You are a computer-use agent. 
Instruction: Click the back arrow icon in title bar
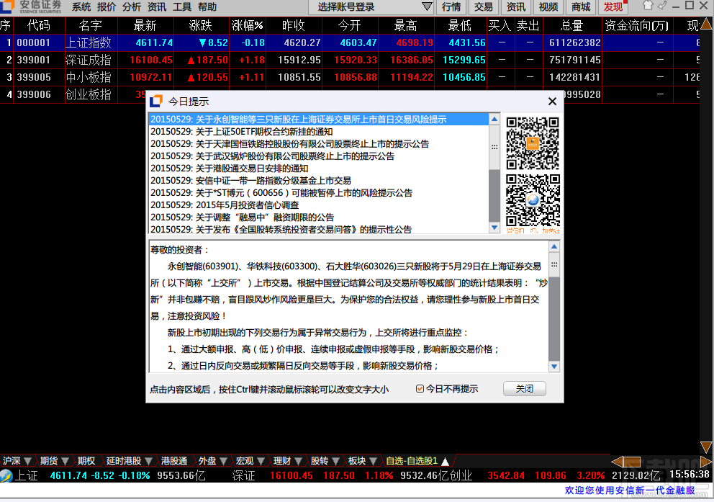(x=663, y=6)
